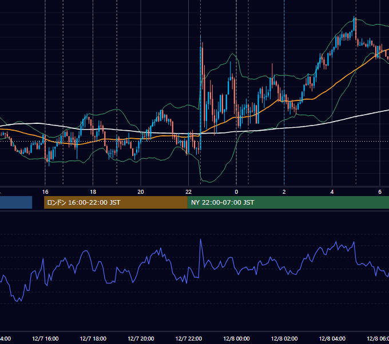This screenshot has height=344, width=389.
Task: Click the NY 22:00-07:00 JST session bar
Action: pos(288,202)
